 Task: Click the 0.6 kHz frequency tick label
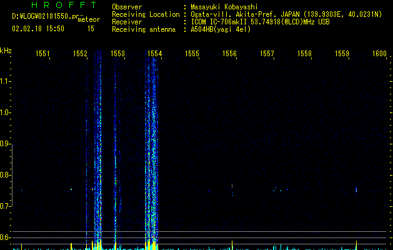point(6,237)
